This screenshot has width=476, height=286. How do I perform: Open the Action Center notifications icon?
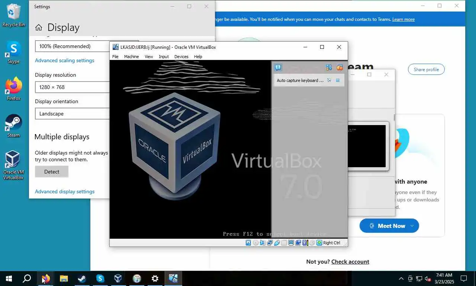tap(464, 279)
